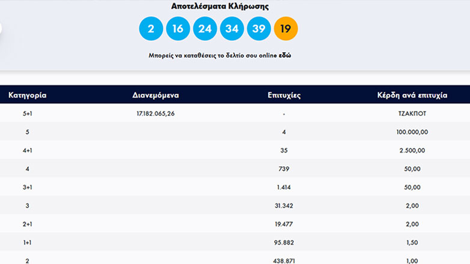Click the 'Διανεμόμενα' column header
Image resolution: width=470 pixels, height=264 pixels.
tap(155, 95)
